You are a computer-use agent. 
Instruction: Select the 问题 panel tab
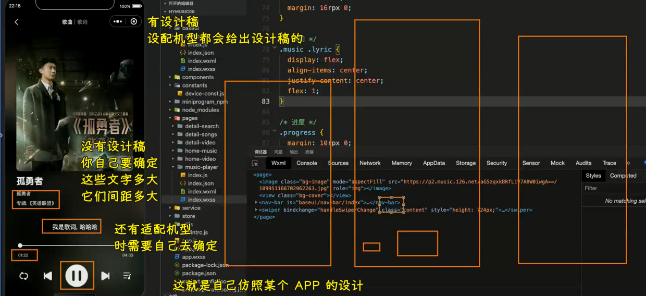coord(279,152)
